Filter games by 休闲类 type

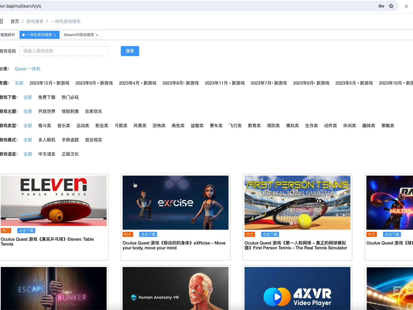pos(350,126)
